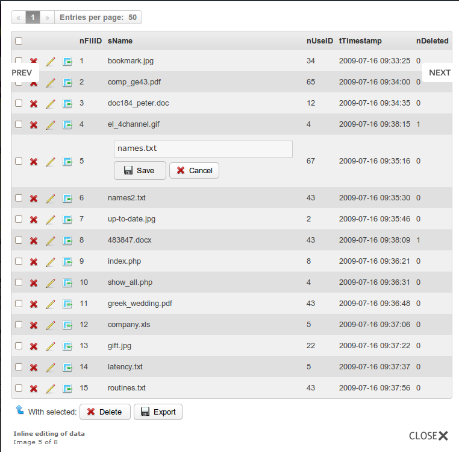
Task: Edit the names2.txt row with pencil icon
Action: (x=51, y=199)
